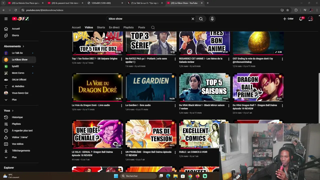Click the taskbar Rechercher search box
The height and width of the screenshot is (180, 320).
[x=138, y=176]
